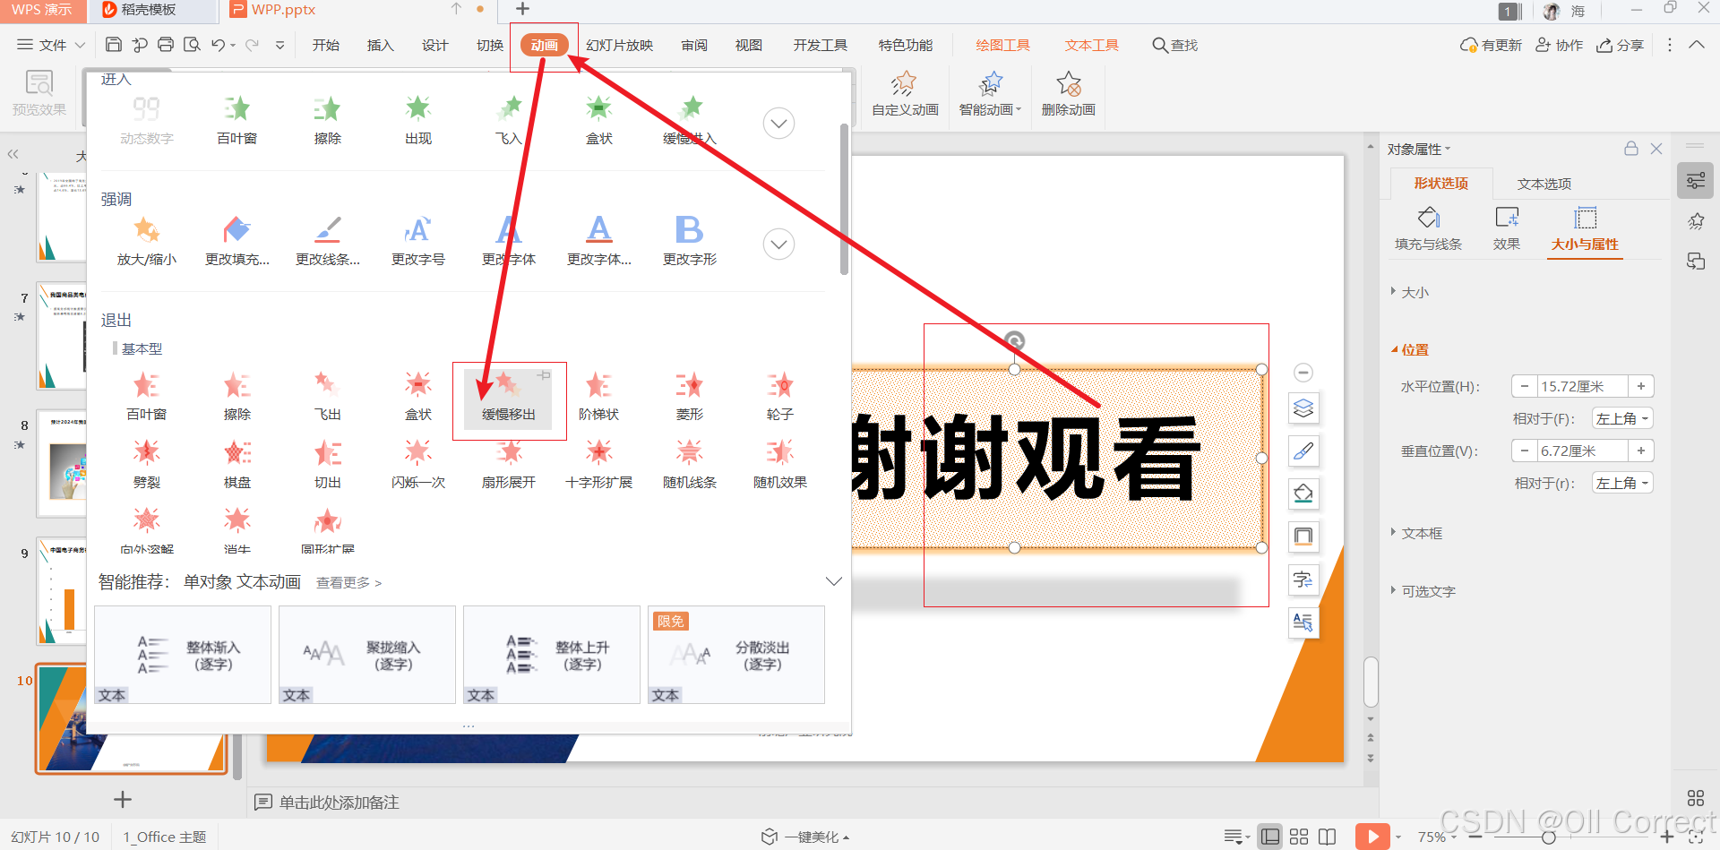The height and width of the screenshot is (850, 1720).
Task: Click the save icon in quick toolbar
Action: pyautogui.click(x=114, y=45)
